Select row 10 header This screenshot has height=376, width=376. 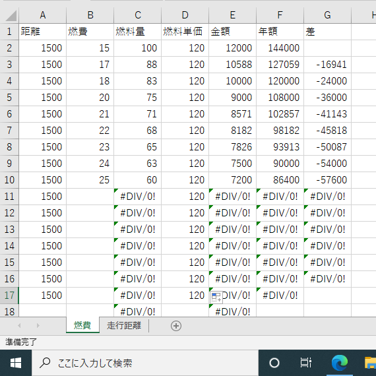pyautogui.click(x=9, y=180)
